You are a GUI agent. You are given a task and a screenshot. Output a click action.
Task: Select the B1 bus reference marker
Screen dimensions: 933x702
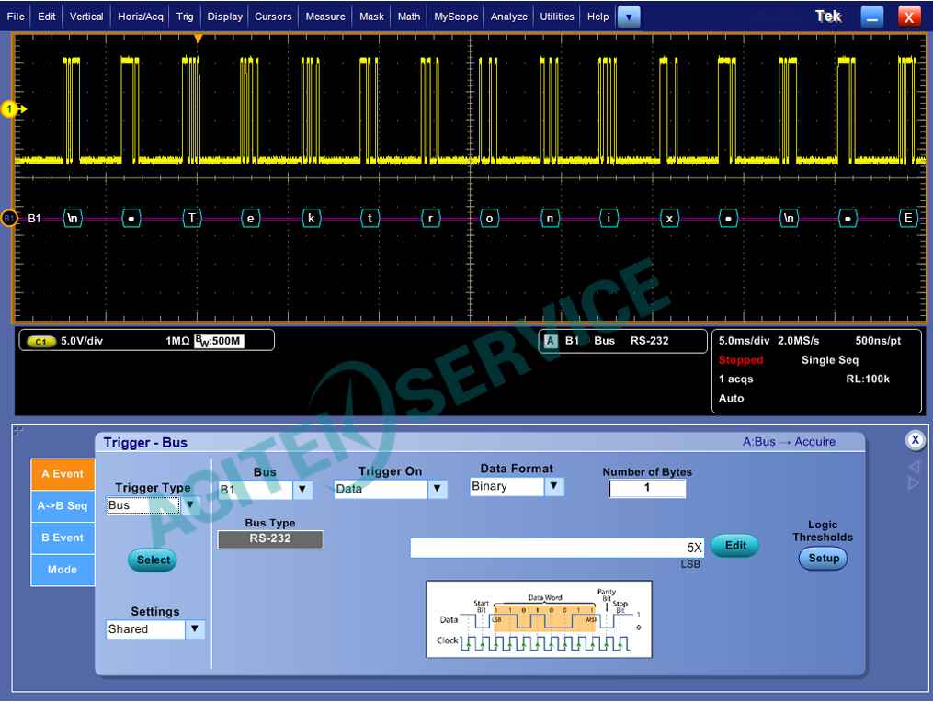(x=9, y=219)
